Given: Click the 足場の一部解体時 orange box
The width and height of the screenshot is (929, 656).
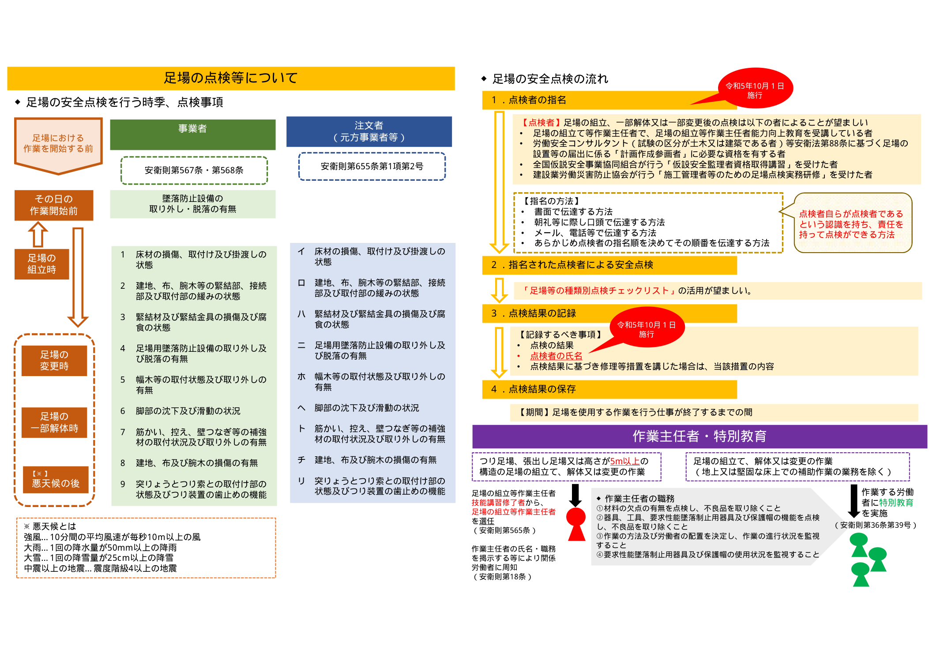Looking at the screenshot, I should coord(54,422).
